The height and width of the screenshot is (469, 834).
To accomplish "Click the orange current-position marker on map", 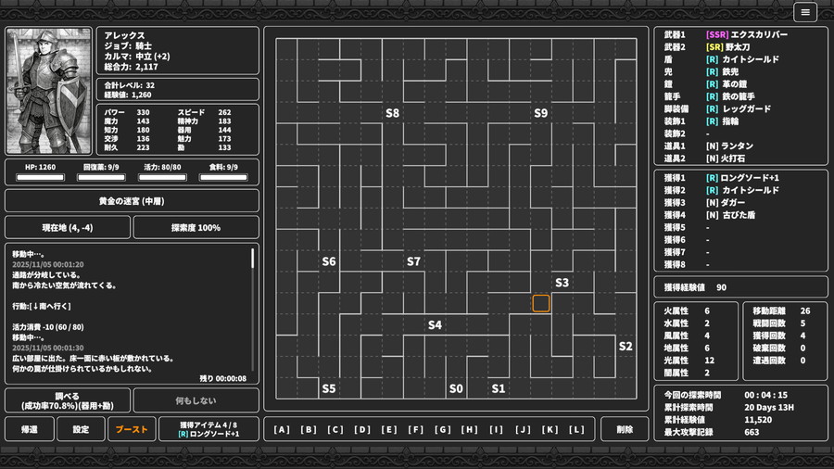I will point(541,303).
